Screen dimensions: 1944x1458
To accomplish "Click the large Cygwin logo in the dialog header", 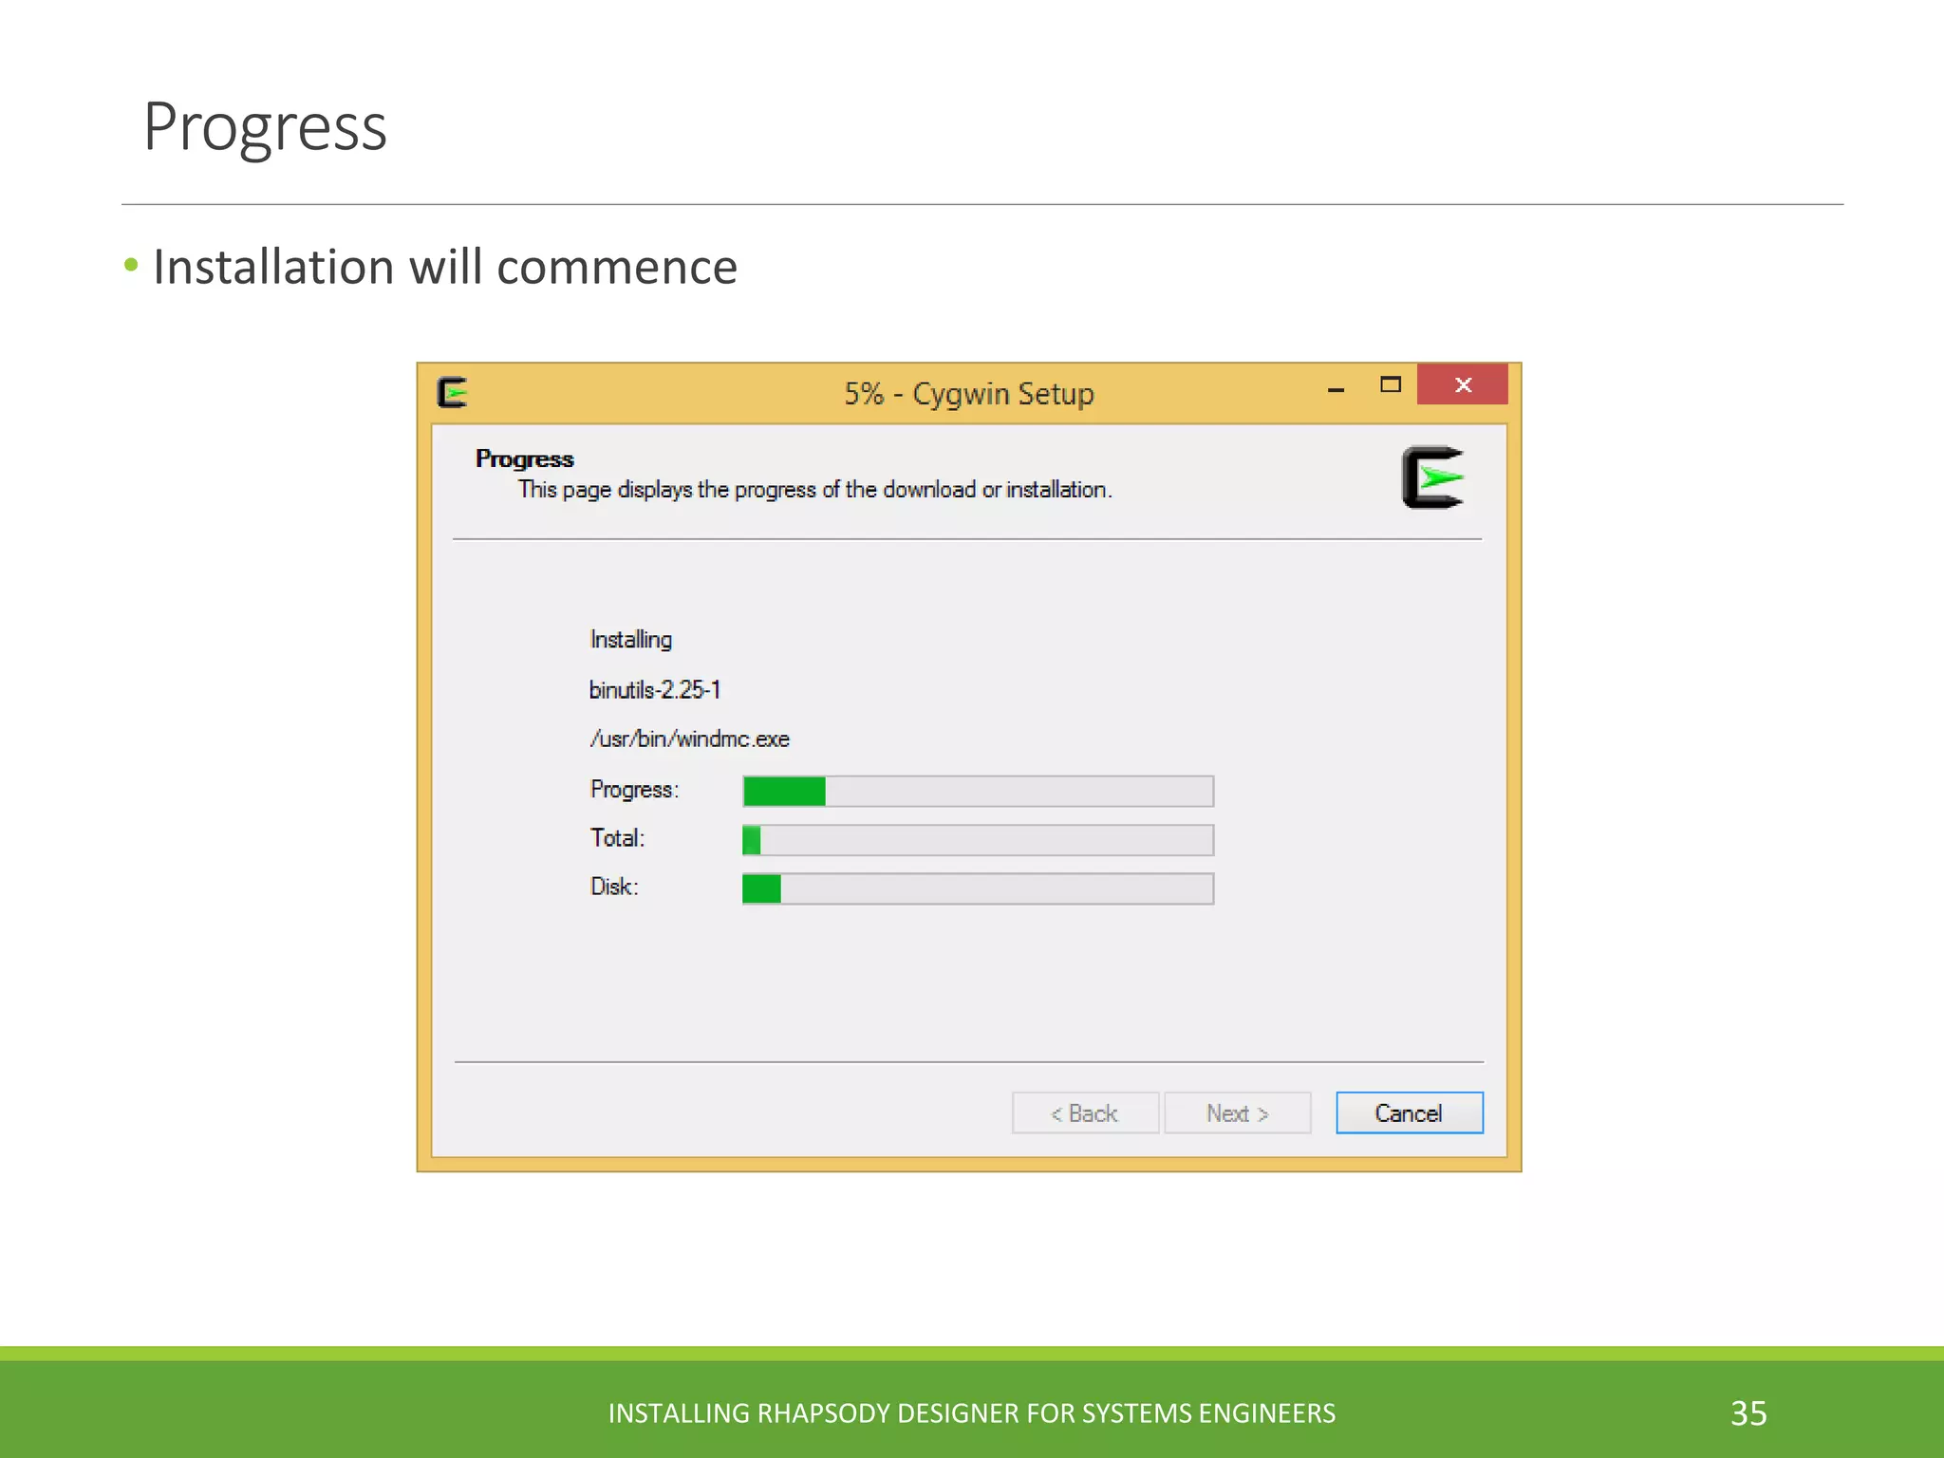I will point(1433,477).
